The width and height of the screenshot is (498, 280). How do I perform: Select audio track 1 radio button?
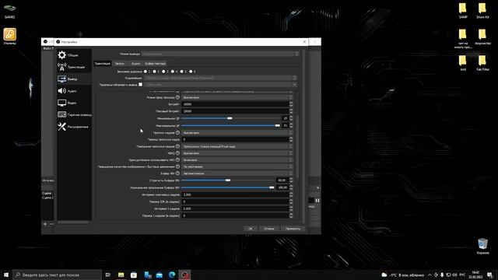[x=146, y=72]
